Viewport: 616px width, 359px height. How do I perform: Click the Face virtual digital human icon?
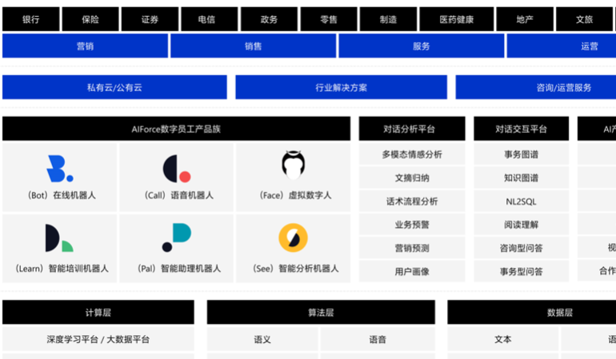pos(294,165)
